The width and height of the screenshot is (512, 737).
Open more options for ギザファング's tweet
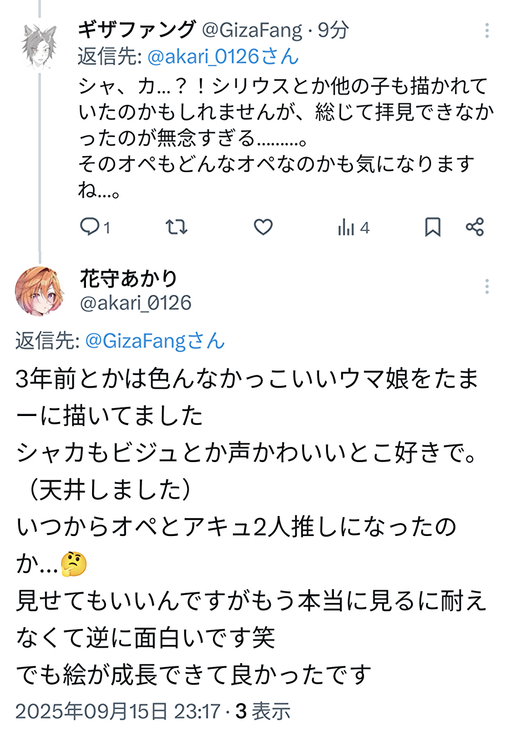[486, 31]
